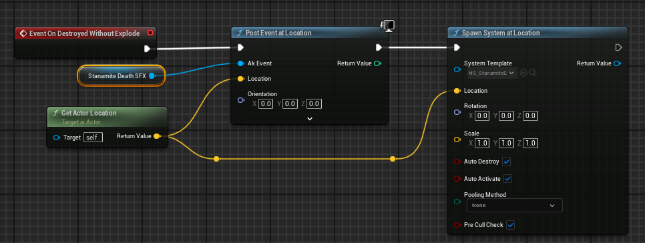Viewport: 645px width, 243px height.
Task: Click the red delegate pin on the event node
Action: [x=150, y=33]
